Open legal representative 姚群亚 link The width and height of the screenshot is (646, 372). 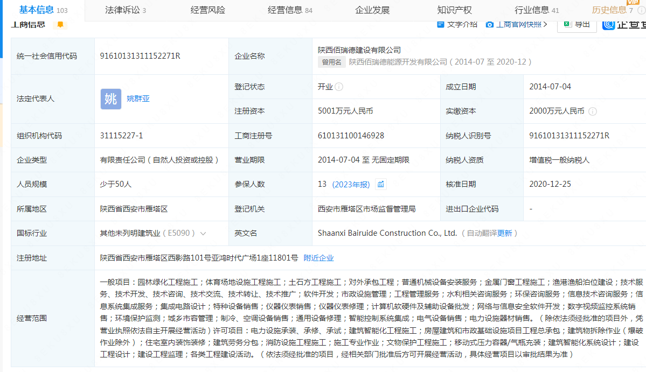click(x=138, y=99)
